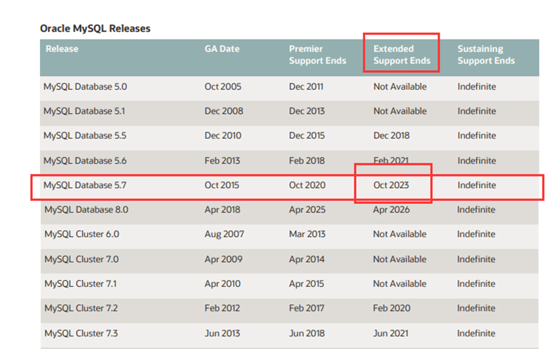Click extended support date 'Oct 2023'

(391, 185)
